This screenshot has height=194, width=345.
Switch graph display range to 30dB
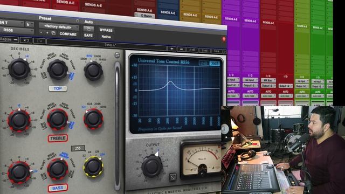pos(215,64)
